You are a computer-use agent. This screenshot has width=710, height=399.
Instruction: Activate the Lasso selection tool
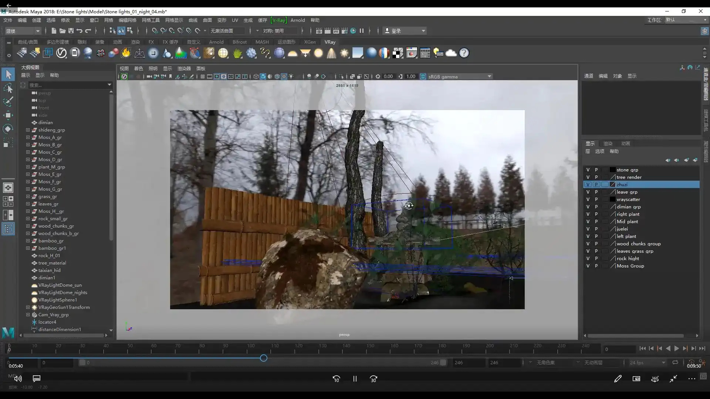coord(8,88)
